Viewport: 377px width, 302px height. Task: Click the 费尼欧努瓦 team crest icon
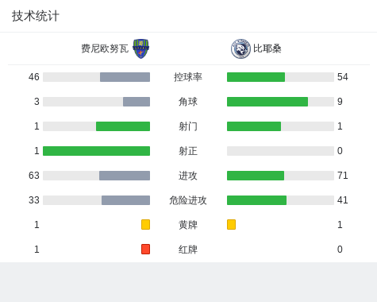tap(140, 48)
